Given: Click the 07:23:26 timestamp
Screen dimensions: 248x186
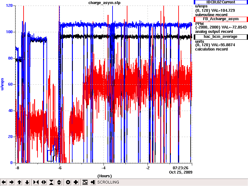Looking at the screenshot, I should pos(180,168).
